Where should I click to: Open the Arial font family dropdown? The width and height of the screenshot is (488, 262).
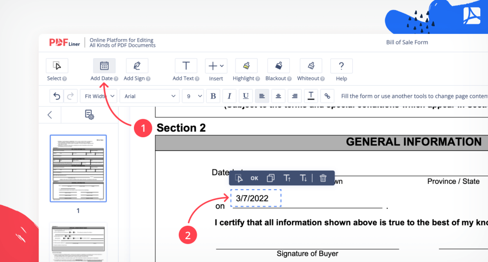click(x=150, y=96)
